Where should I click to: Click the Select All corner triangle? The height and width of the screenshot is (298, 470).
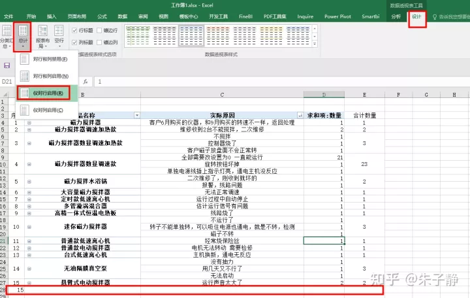coord(4,95)
